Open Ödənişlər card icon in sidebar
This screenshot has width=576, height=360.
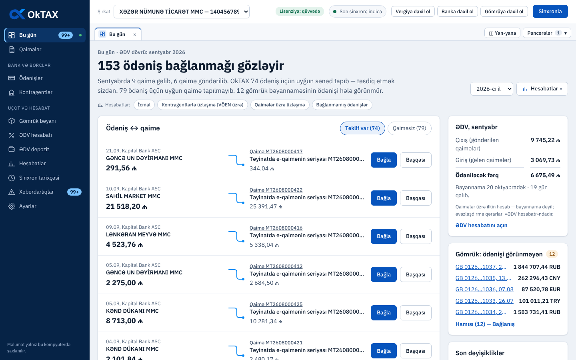pyautogui.click(x=12, y=78)
